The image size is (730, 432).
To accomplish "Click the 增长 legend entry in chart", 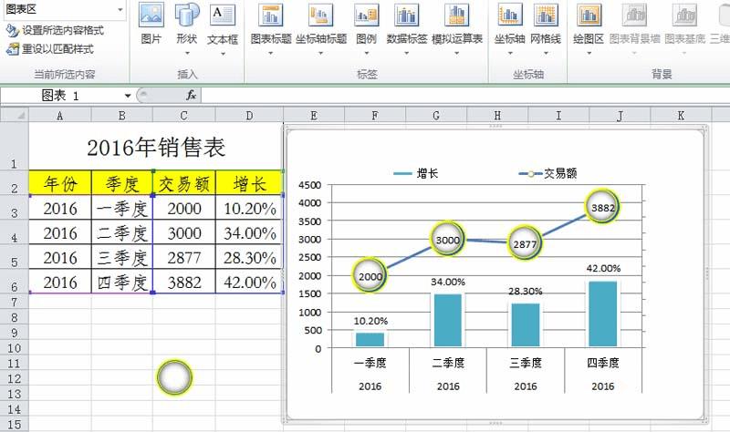I will pyautogui.click(x=416, y=173).
